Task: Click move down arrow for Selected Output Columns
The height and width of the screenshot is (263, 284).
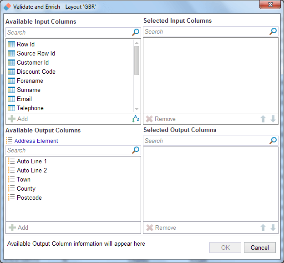Action: (x=273, y=228)
